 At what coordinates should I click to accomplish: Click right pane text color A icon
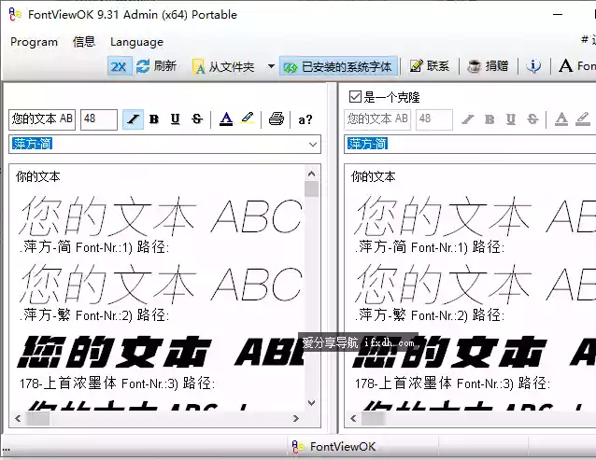coord(561,119)
